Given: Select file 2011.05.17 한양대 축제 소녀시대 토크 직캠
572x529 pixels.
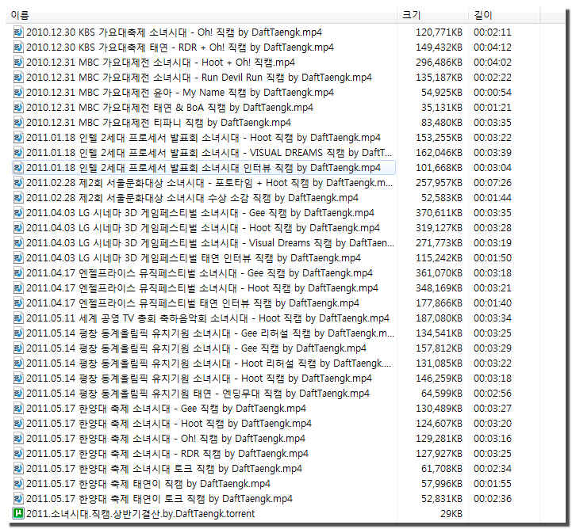Looking at the screenshot, I should 164,469.
